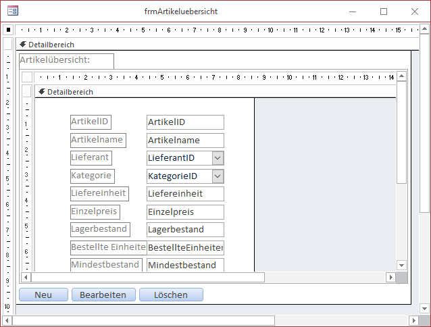Open the LieferantID combo box dropdown
Screen dimensions: 431x327
(x=218, y=157)
